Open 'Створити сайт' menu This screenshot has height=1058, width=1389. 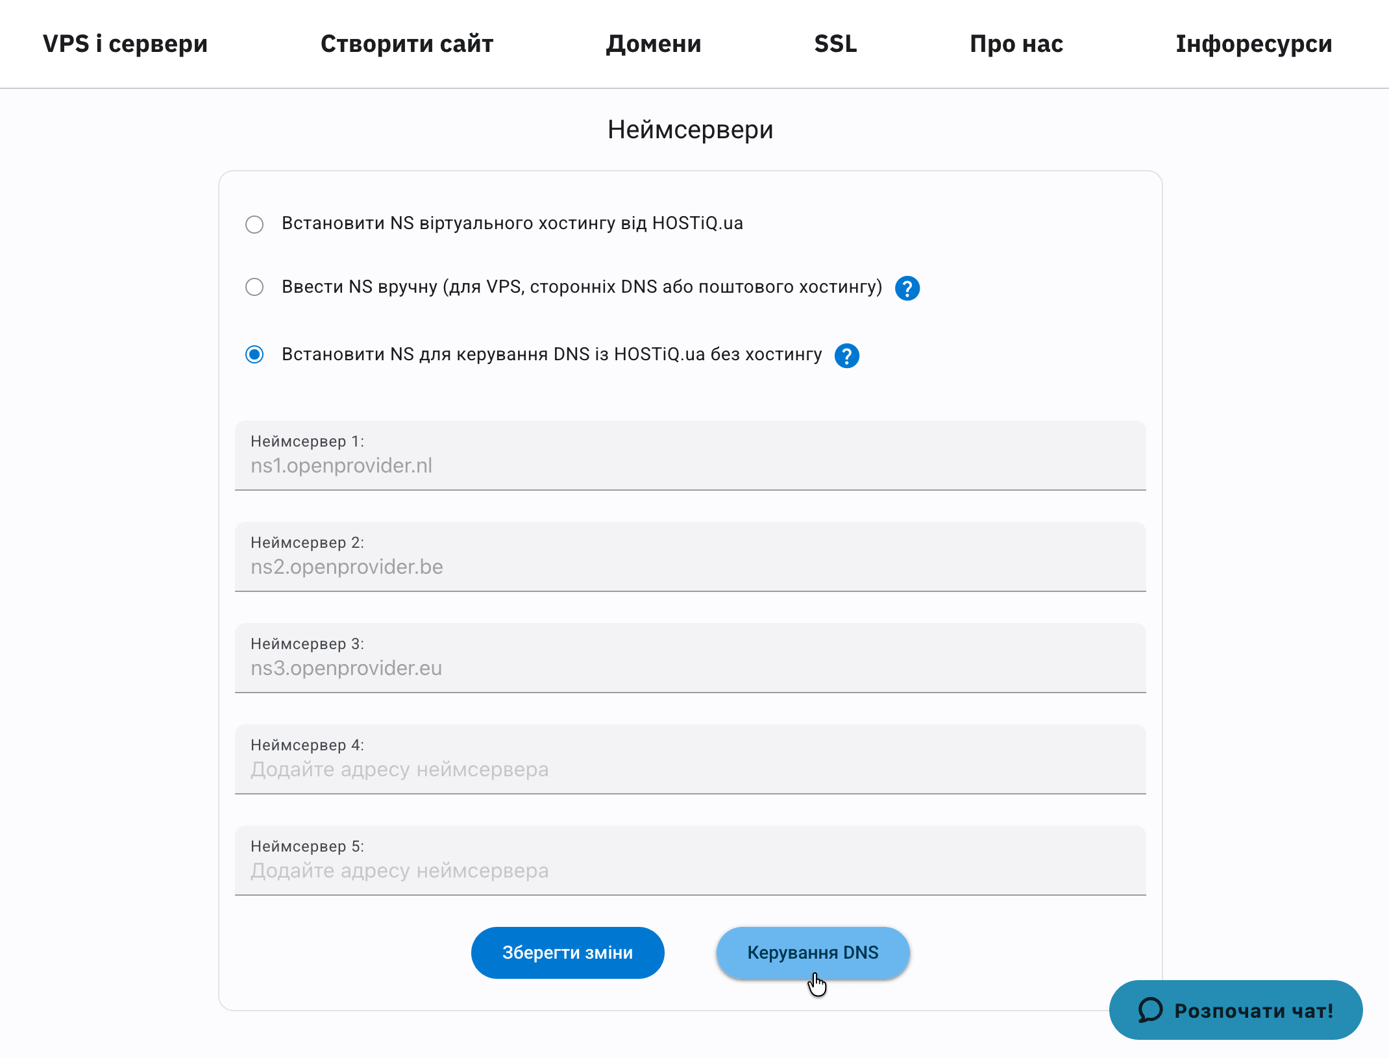[x=407, y=43]
